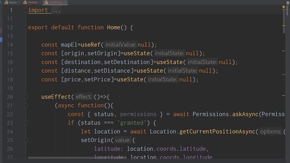Click 'location.coords.latitude' value

(166, 149)
